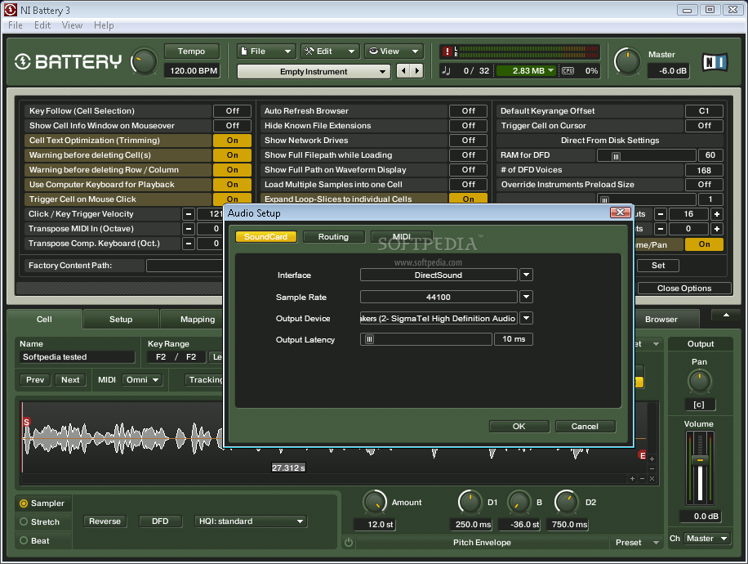Open the Setup tab

point(121,320)
